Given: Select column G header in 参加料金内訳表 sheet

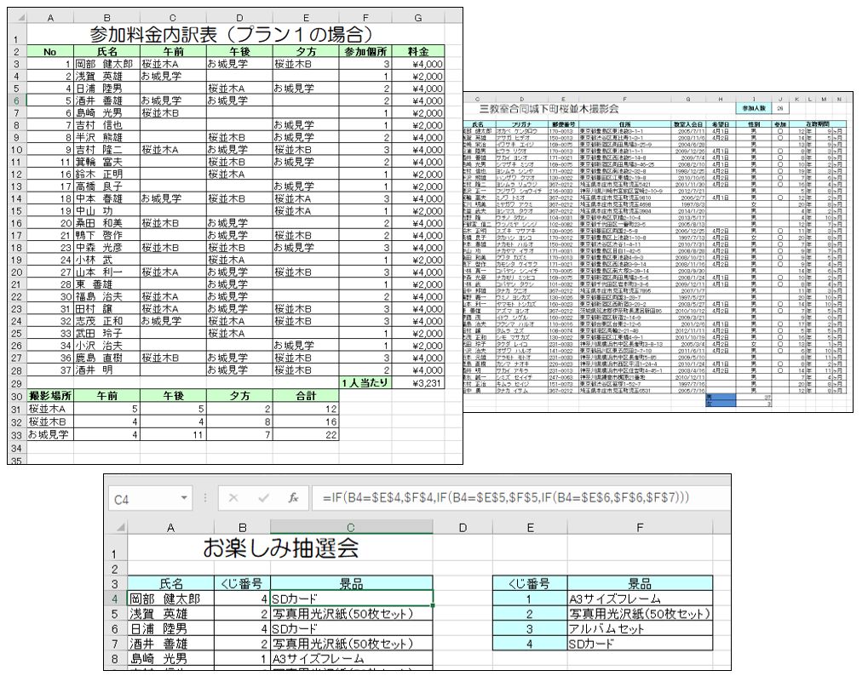Looking at the screenshot, I should click(417, 17).
